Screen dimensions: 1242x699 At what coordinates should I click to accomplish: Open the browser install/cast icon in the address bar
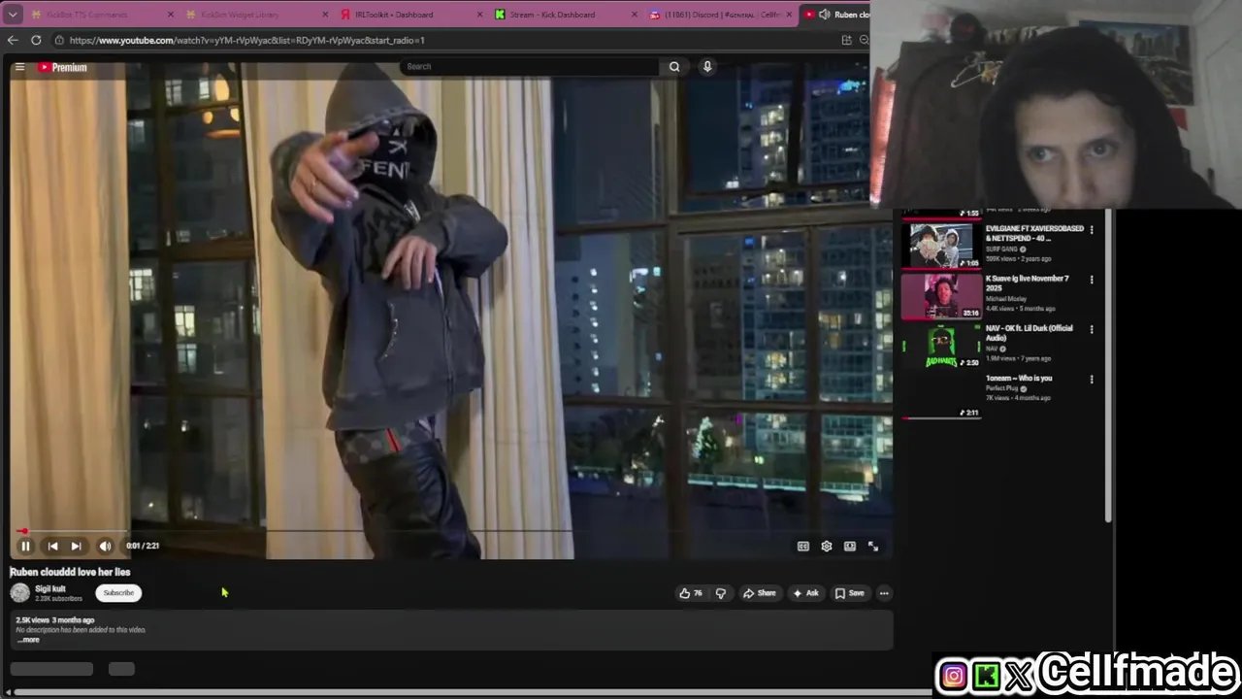[x=846, y=40]
